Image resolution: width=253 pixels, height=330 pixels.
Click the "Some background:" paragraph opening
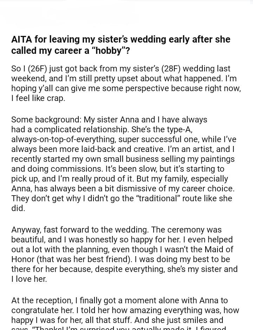[46, 120]
